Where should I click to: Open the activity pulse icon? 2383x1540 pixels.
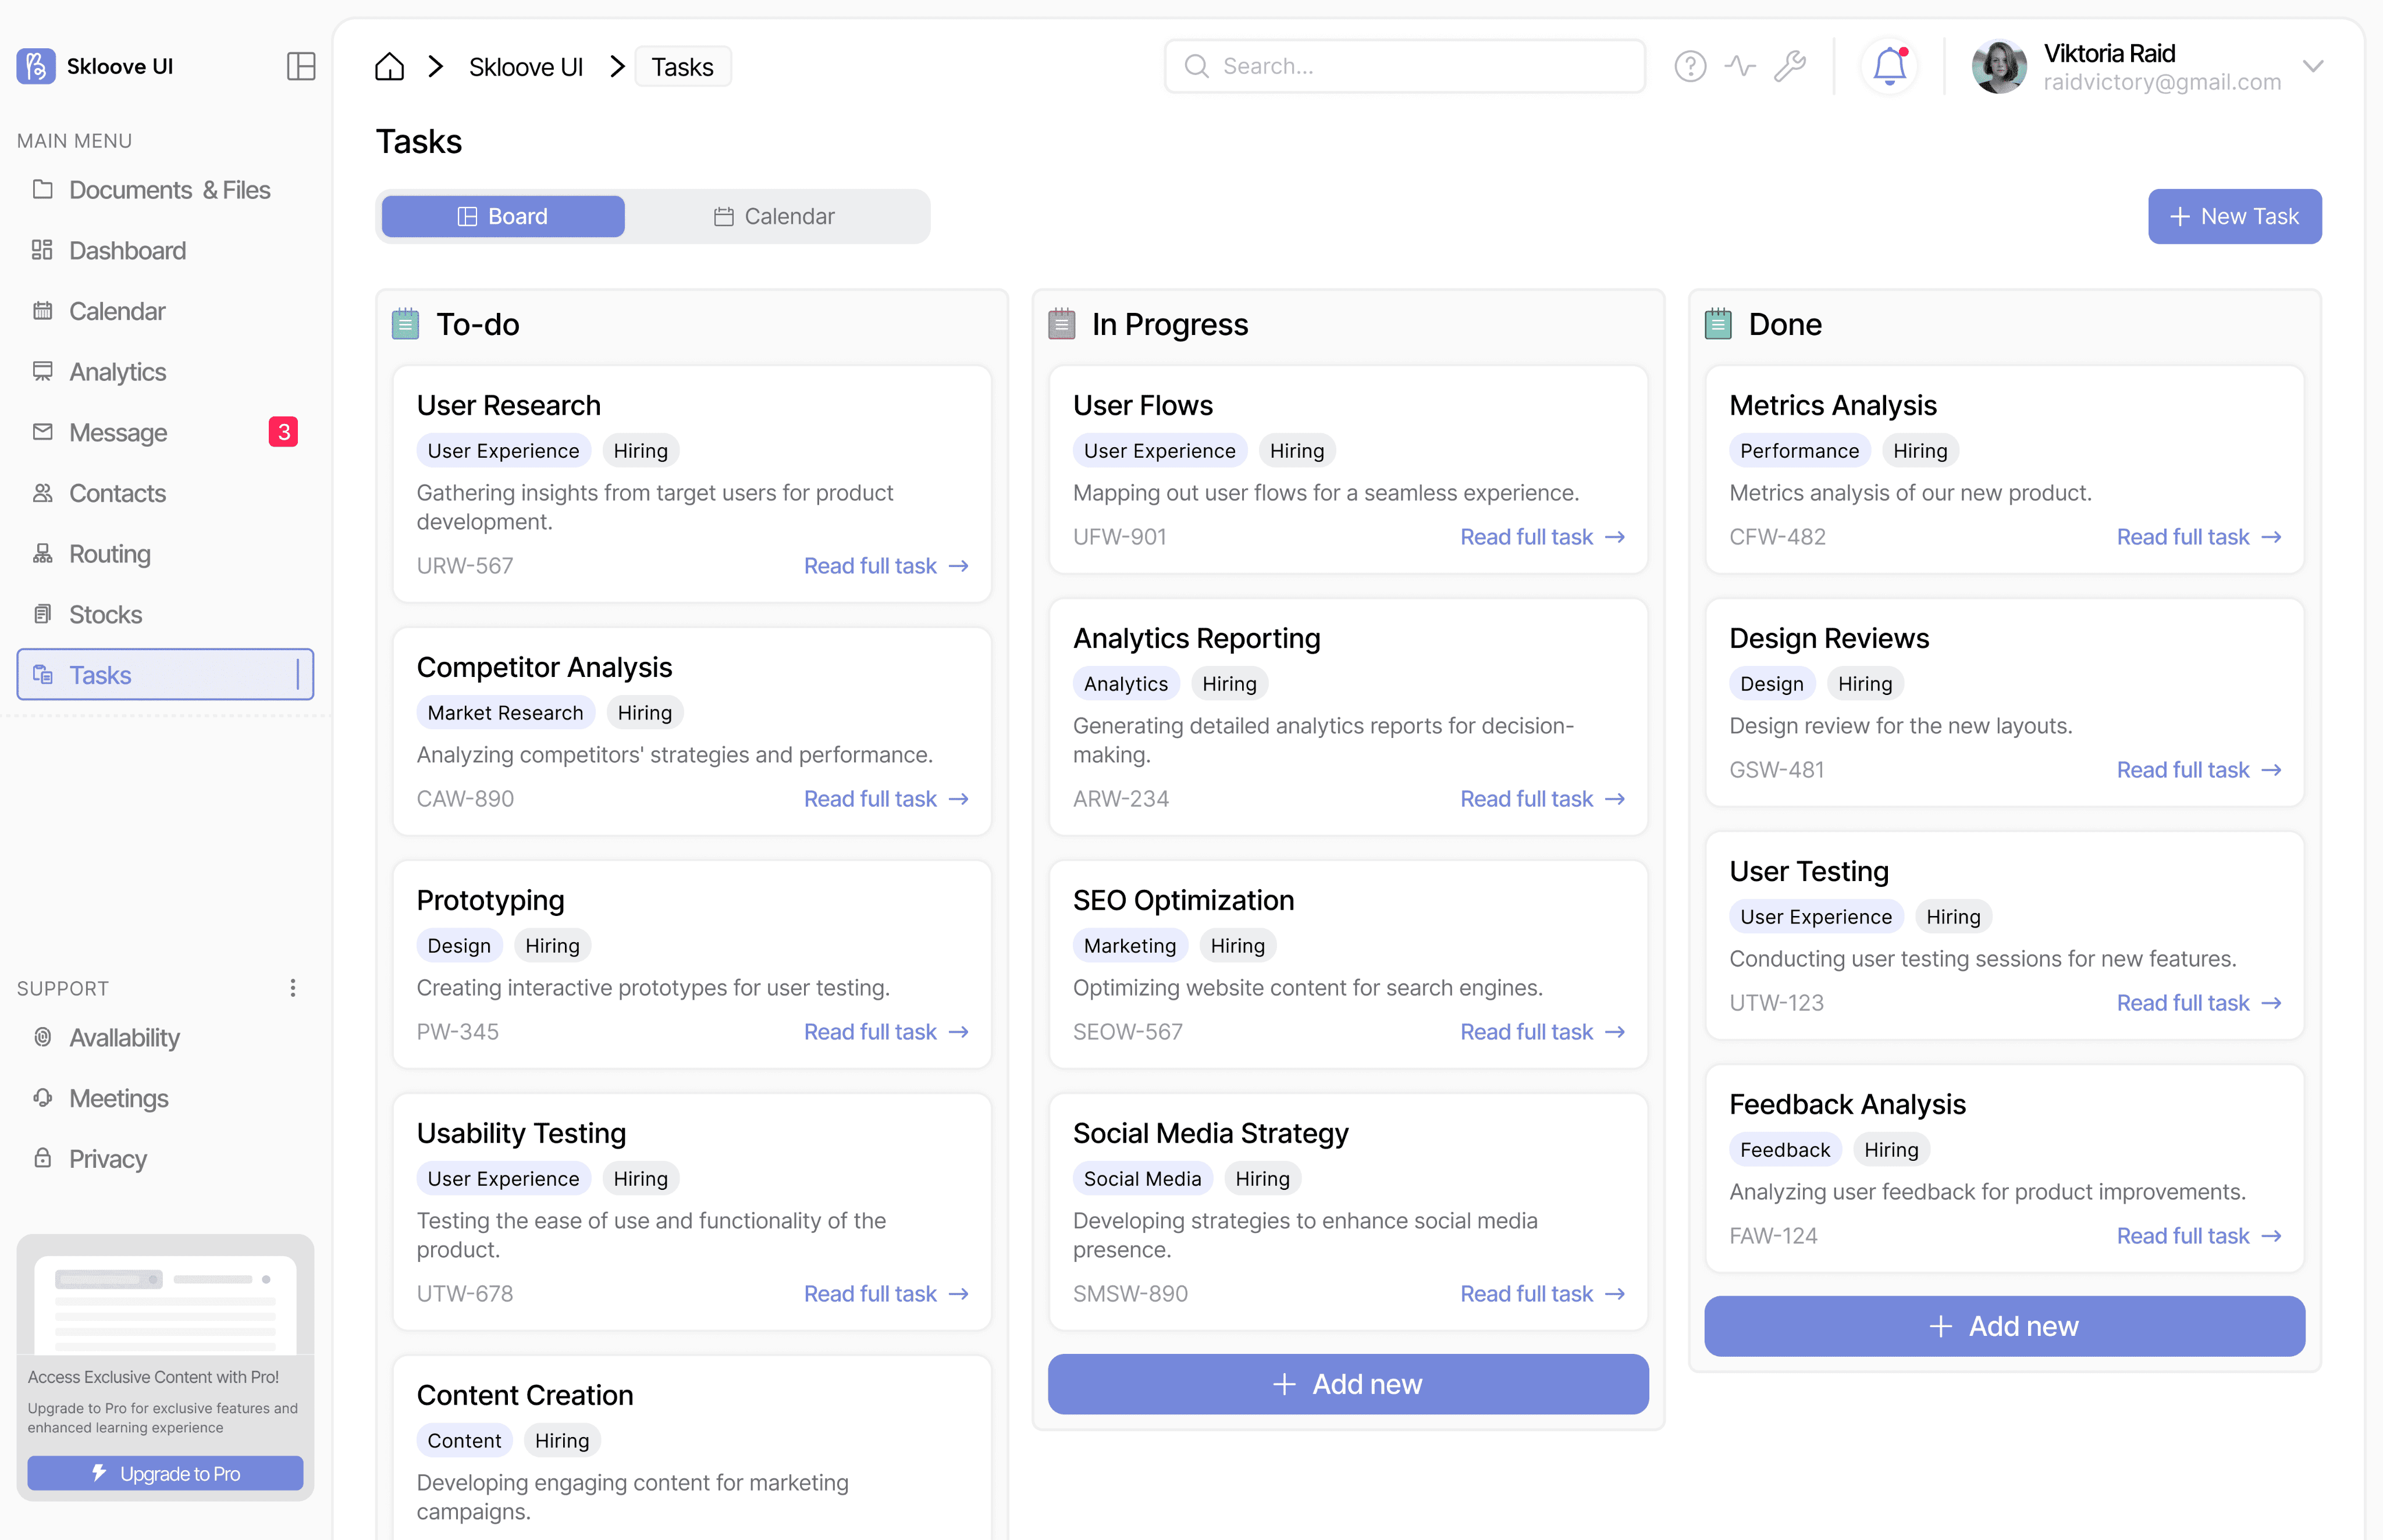coord(1740,66)
